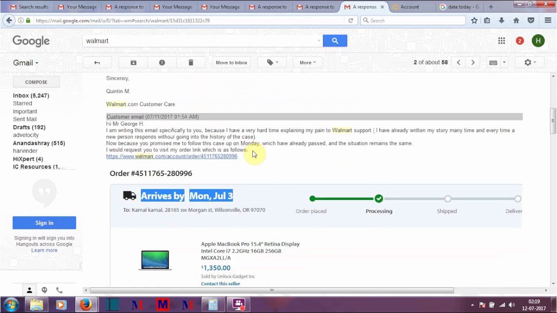
Task: Open the walmart.com order link
Action: [171, 156]
